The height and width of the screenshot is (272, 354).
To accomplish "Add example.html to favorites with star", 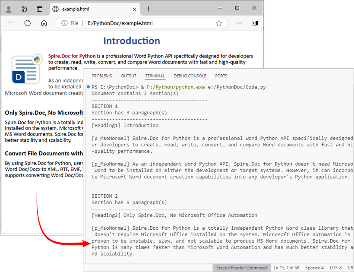I will click(x=219, y=23).
